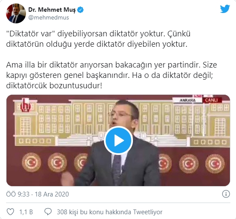Open Dr. Mehmet Muş profile picture
The width and height of the screenshot is (236, 219).
(16, 13)
